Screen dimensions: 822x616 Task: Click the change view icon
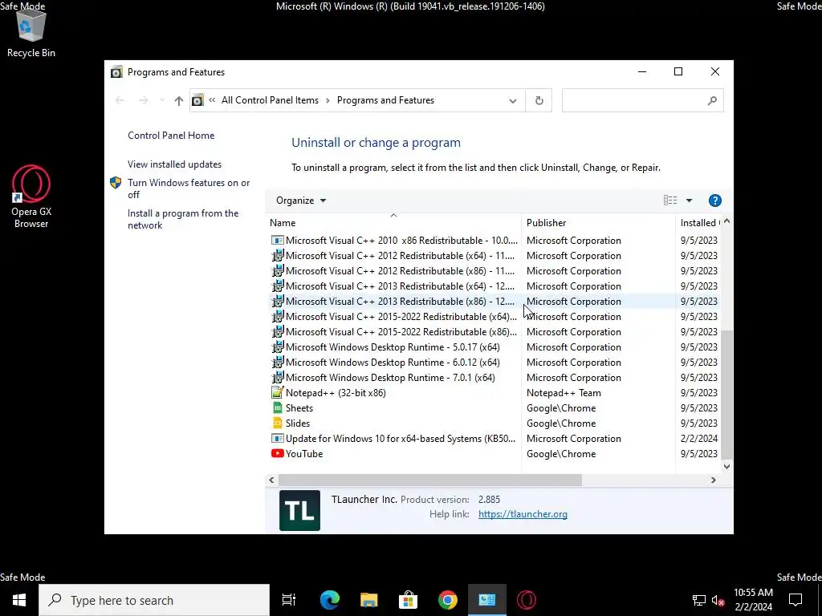(x=670, y=200)
